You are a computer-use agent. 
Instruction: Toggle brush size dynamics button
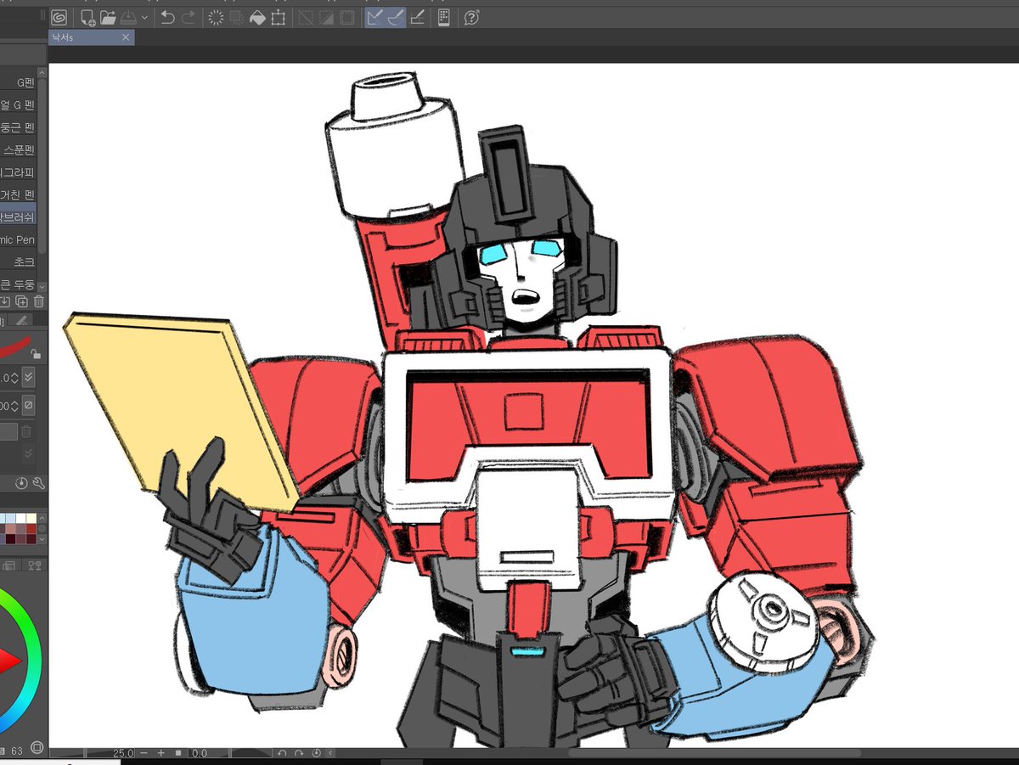(29, 377)
